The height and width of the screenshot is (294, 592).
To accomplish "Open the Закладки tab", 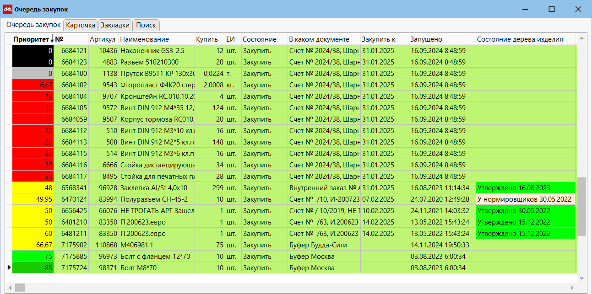I will (115, 25).
